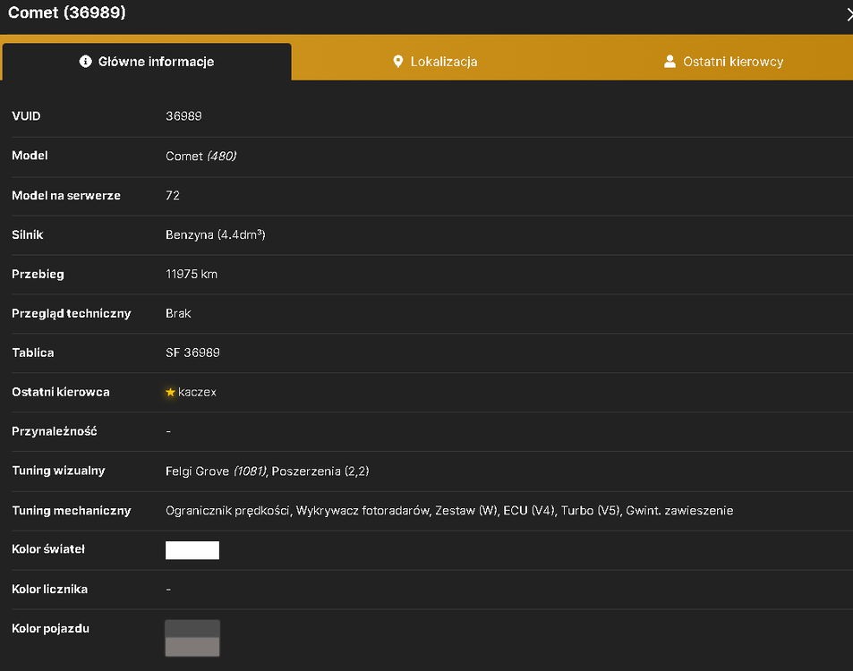This screenshot has height=671, width=853.
Task: Click the VUID row label
Action: [26, 115]
